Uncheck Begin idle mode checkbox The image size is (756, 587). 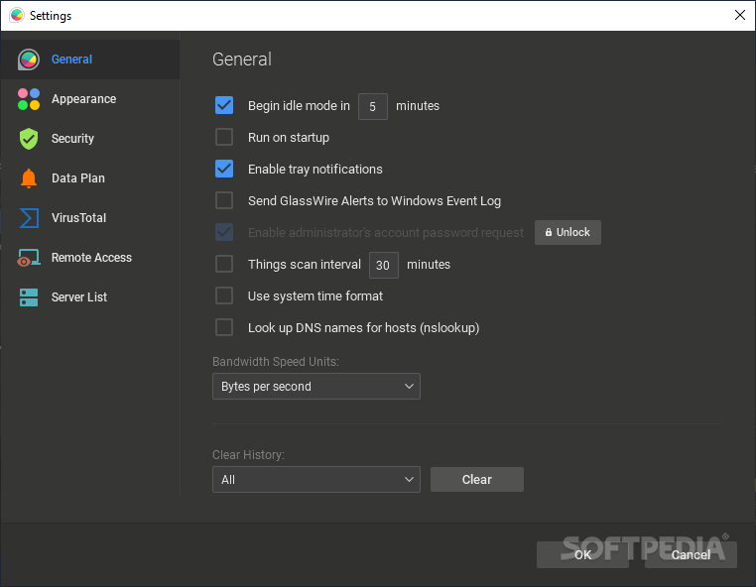pos(224,105)
